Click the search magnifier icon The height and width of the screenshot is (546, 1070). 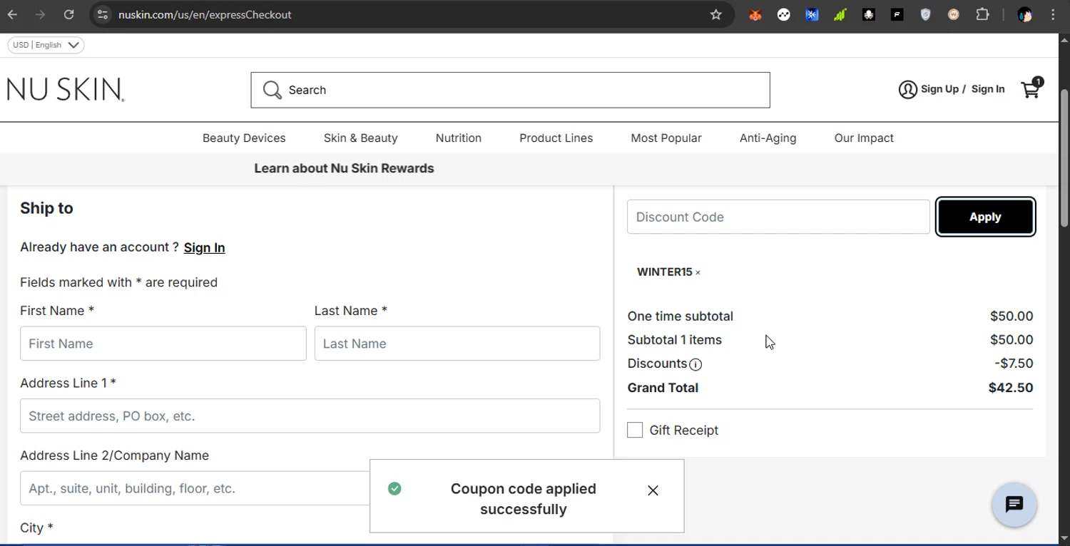[x=272, y=90]
